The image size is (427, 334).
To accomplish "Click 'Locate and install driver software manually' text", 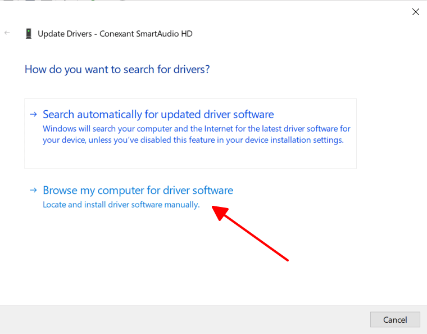I will coord(121,205).
